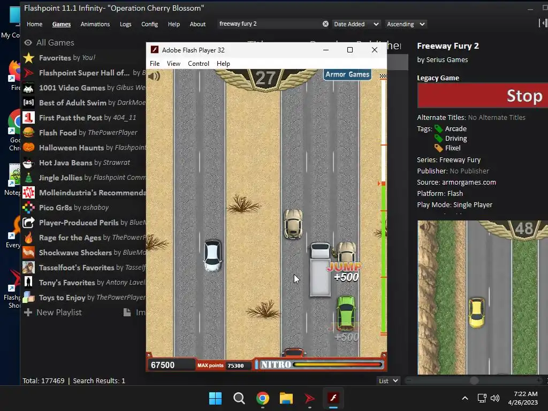Adjust the thumbnail size slider handle
Screen dimensions: 548x411
pos(474,380)
